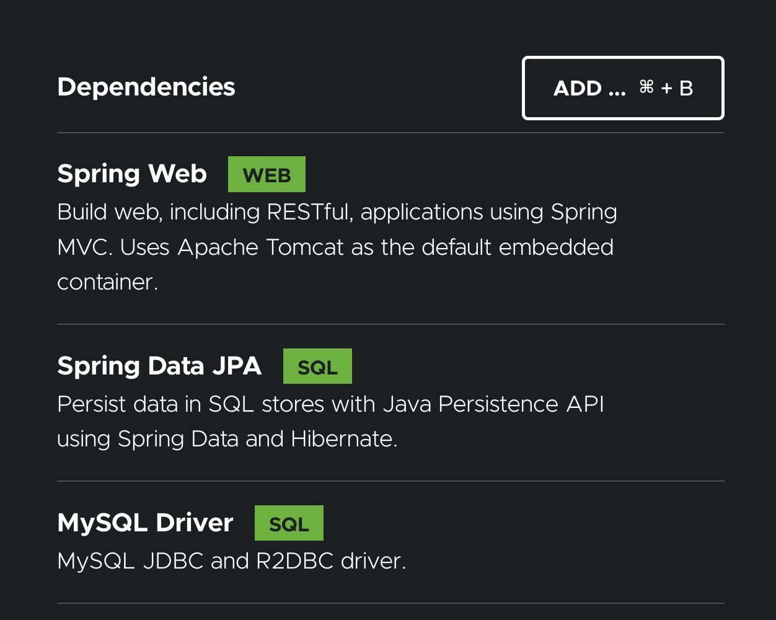
Task: Select the Spring Web dependency title
Action: [132, 174]
